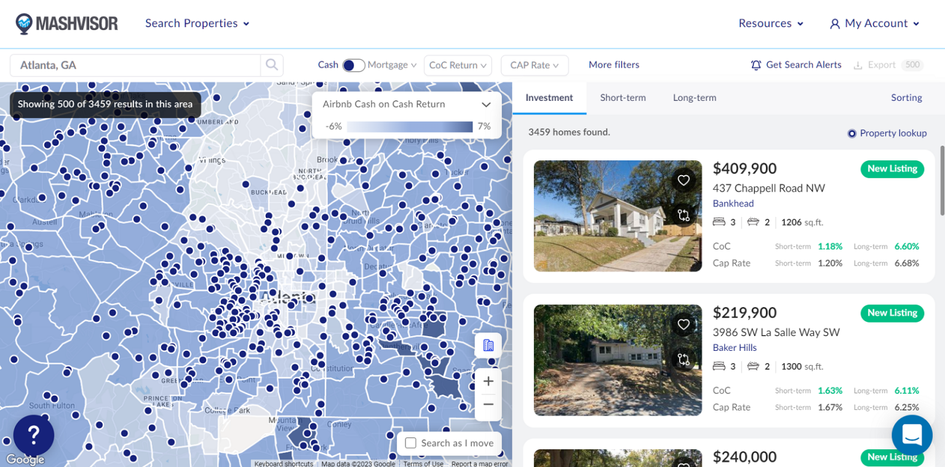Zoom in using the map plus icon
This screenshot has height=467, width=945.
pyautogui.click(x=488, y=381)
